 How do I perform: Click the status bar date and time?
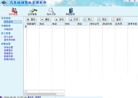pos(15,97)
